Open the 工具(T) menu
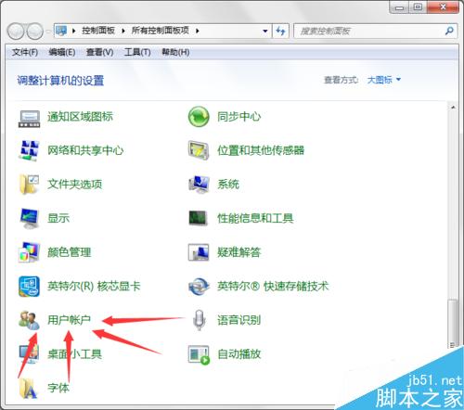 (137, 52)
